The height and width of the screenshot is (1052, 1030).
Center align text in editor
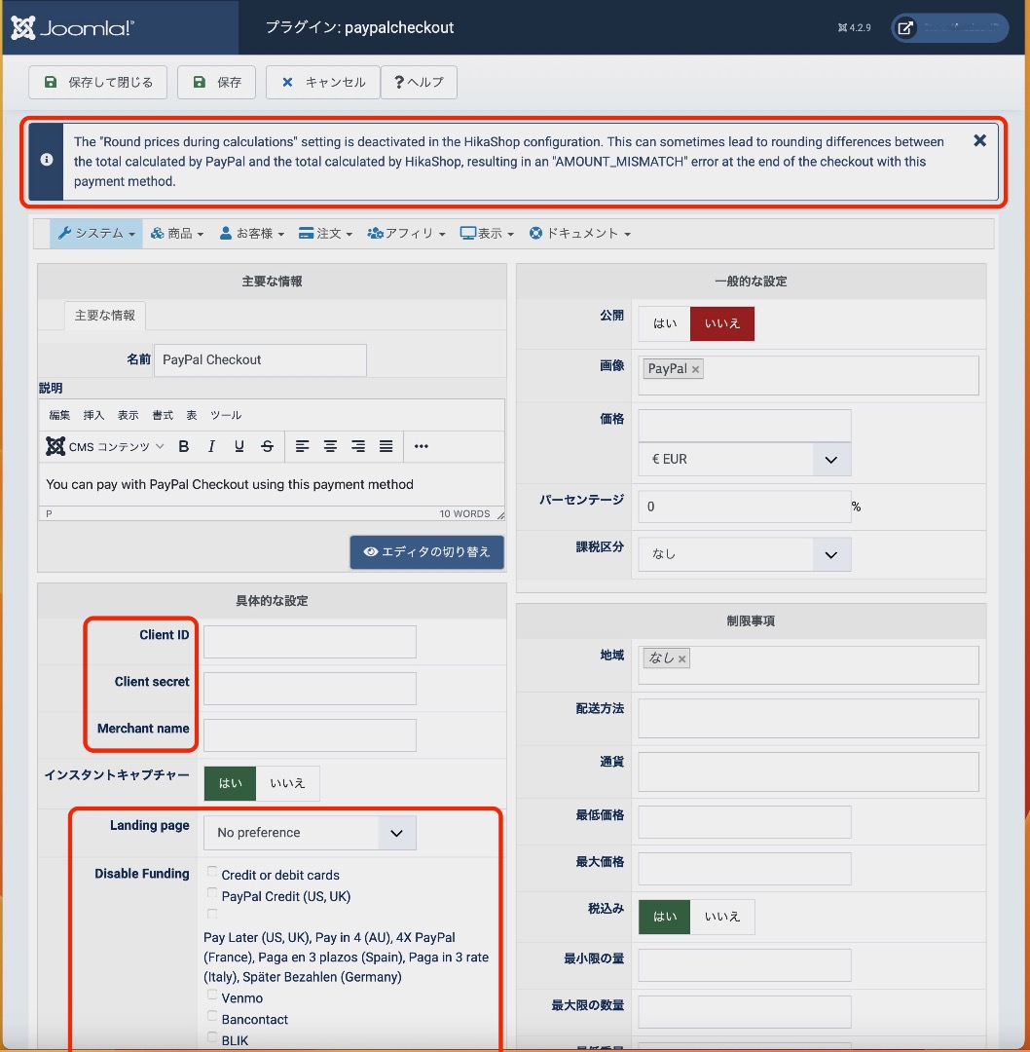coord(330,446)
